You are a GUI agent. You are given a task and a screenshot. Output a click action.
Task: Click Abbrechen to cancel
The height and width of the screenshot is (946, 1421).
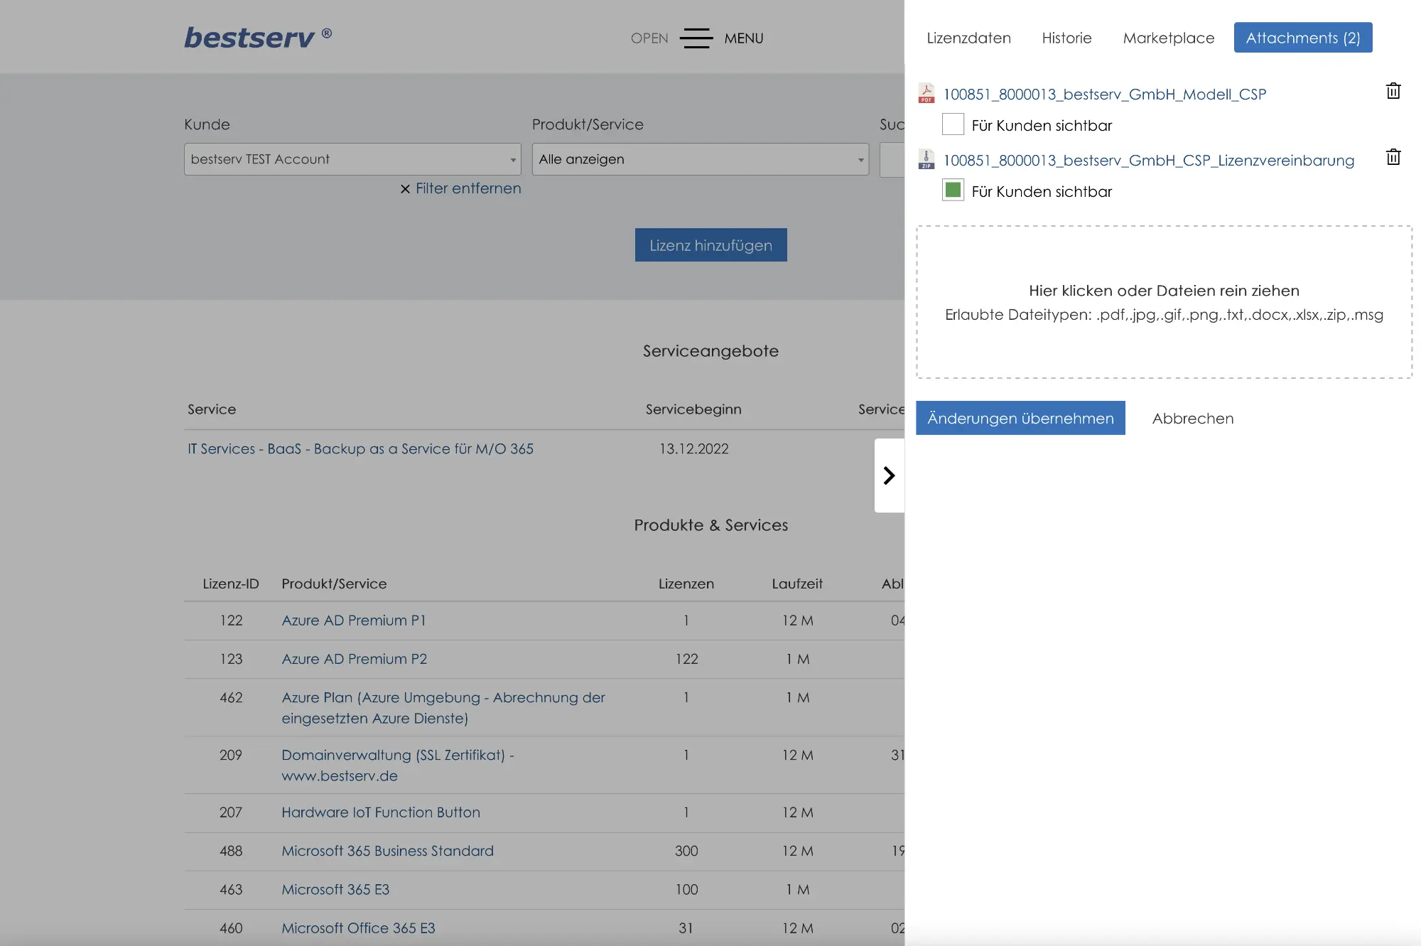pos(1192,418)
